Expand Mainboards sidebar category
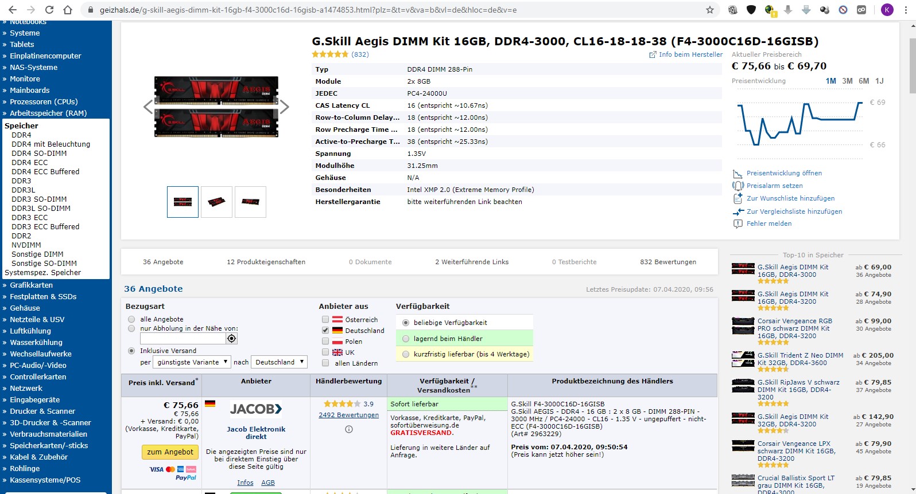The height and width of the screenshot is (494, 916). point(29,90)
